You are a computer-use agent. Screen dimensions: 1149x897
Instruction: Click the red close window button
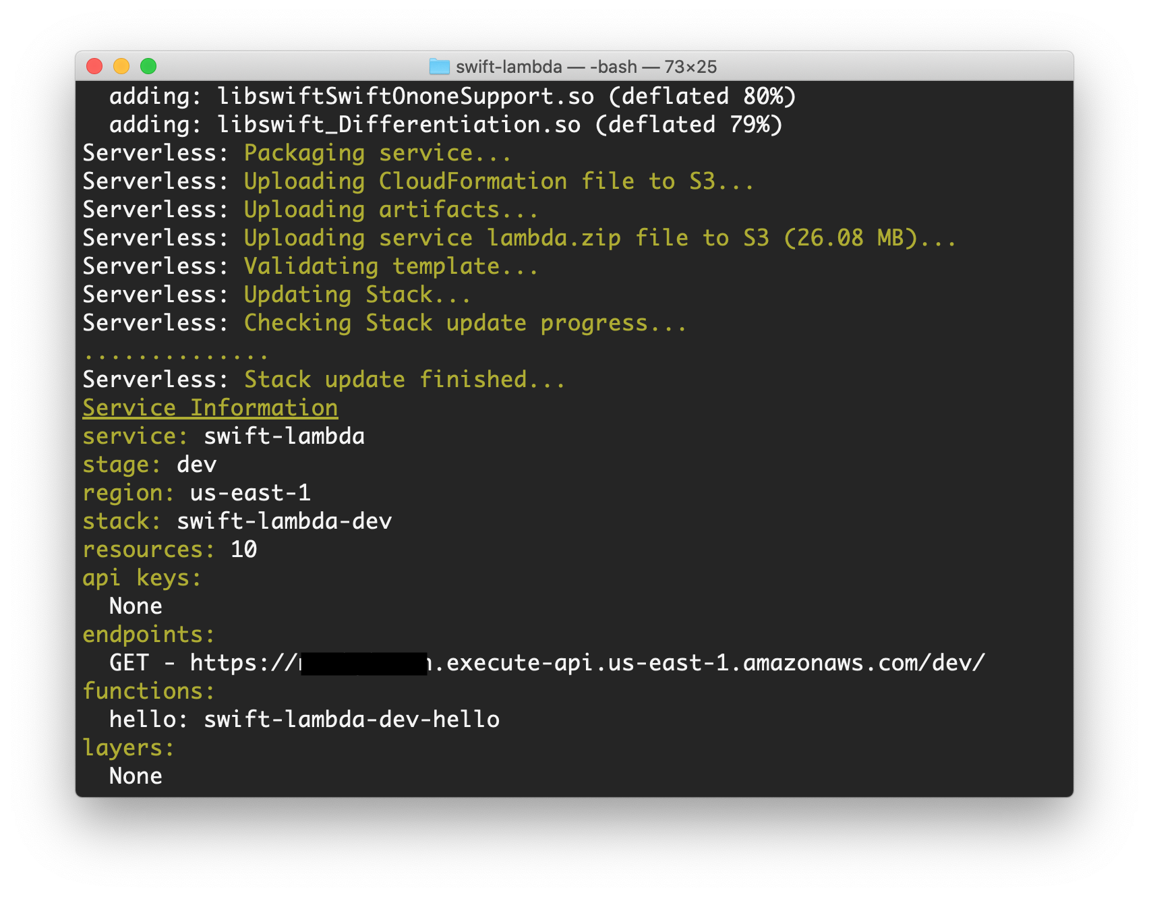[94, 66]
